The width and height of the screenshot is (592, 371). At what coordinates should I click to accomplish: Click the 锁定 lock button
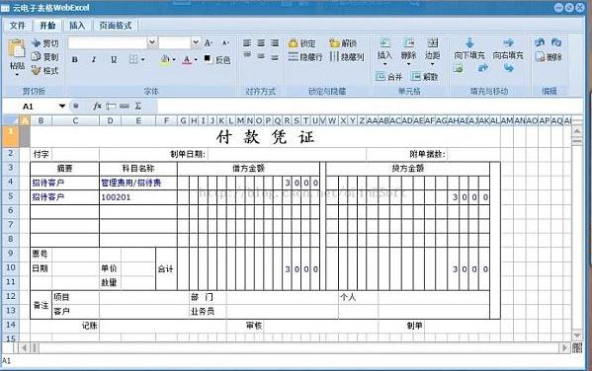pyautogui.click(x=302, y=43)
